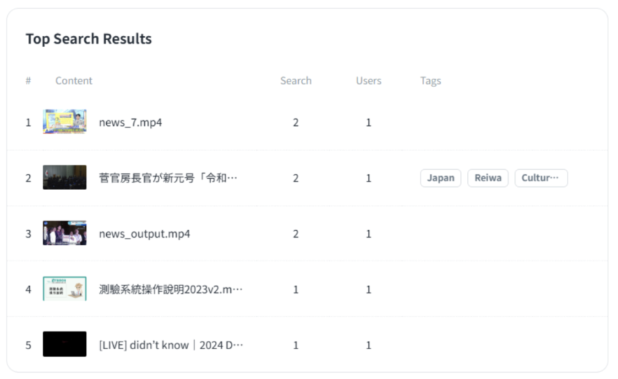The image size is (618, 379).
Task: Click the Tags column header
Action: [430, 81]
